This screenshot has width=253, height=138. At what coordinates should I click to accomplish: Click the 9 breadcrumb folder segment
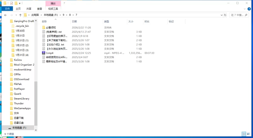tap(64, 15)
